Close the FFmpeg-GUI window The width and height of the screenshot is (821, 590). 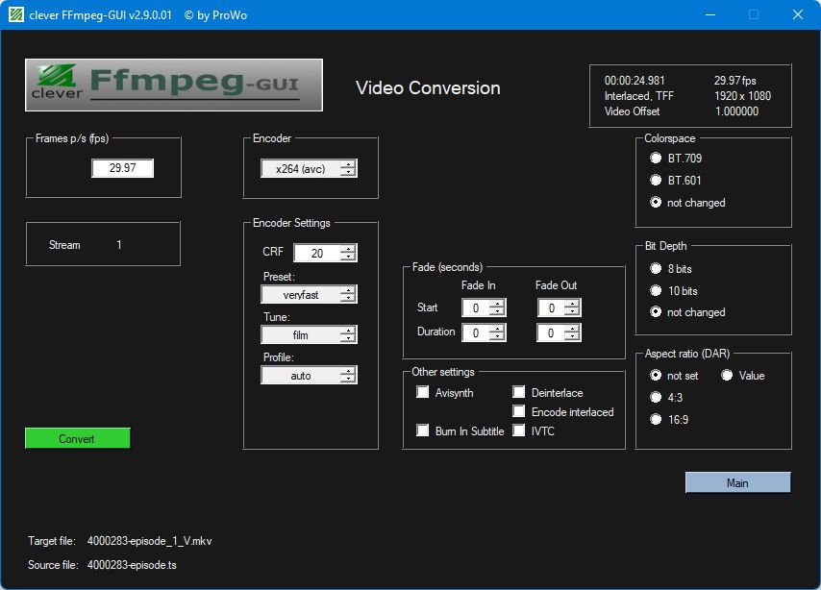click(797, 14)
